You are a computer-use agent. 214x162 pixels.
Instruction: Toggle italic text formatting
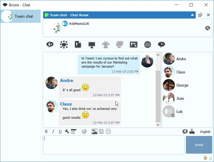(x=53, y=131)
